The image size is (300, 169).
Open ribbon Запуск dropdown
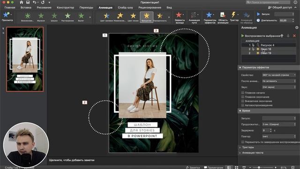click(x=284, y=14)
